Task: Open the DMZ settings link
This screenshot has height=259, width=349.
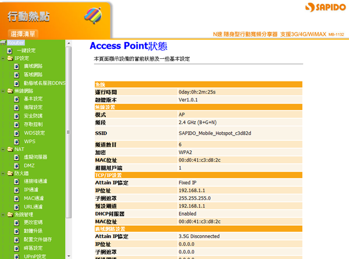Action: (29, 165)
